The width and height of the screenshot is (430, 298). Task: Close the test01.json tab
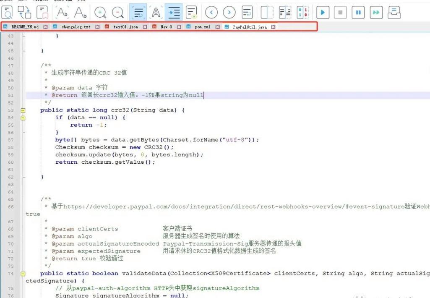[145, 26]
